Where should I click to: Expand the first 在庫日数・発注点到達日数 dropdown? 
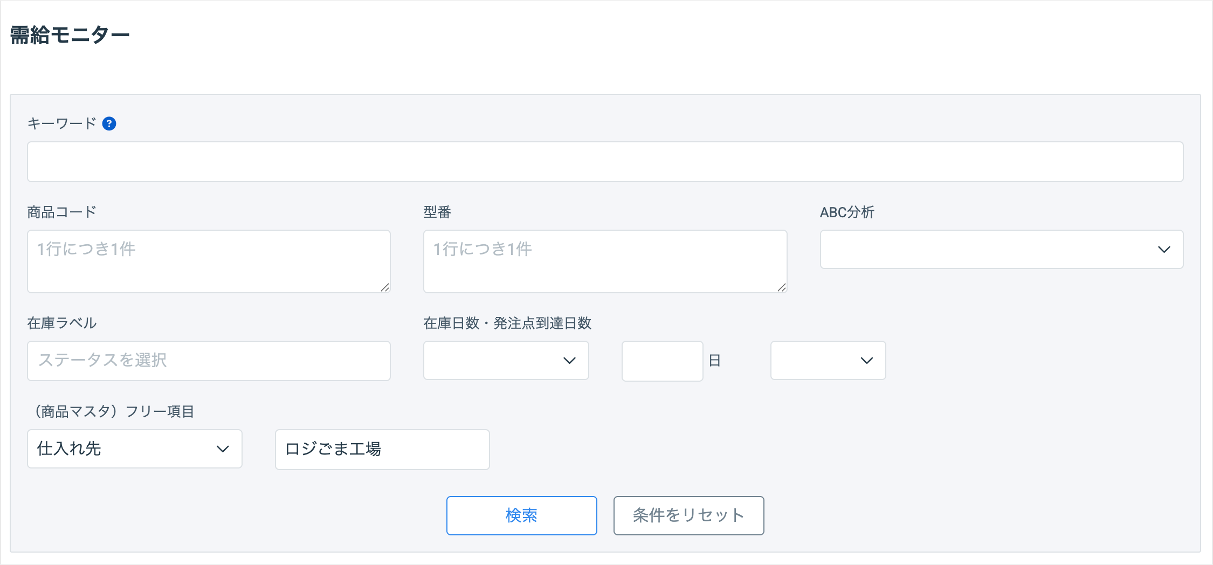[x=506, y=361]
